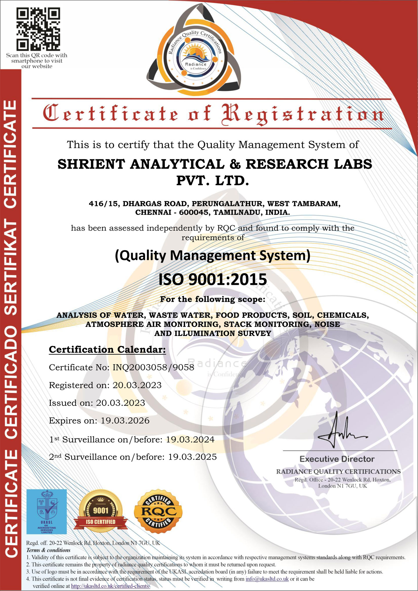Image resolution: width=418 pixels, height=591 pixels.
Task: Click the 'ATMOSPHERE AIR MONITORING' scope line
Action: [x=213, y=324]
